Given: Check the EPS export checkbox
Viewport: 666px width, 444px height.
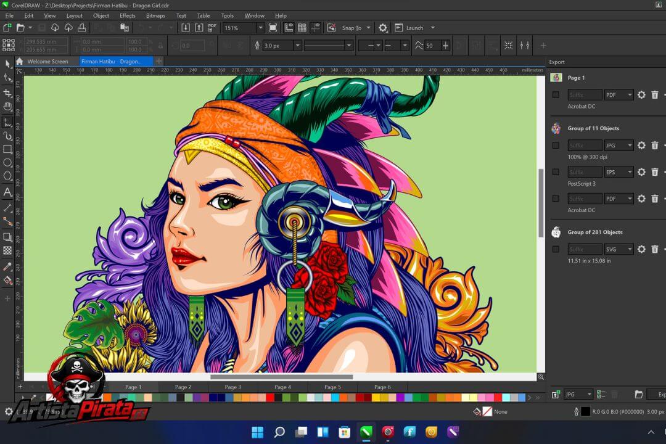Looking at the screenshot, I should click(x=556, y=172).
